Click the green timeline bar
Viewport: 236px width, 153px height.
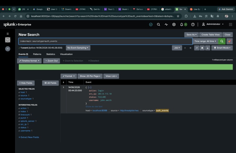(126, 67)
